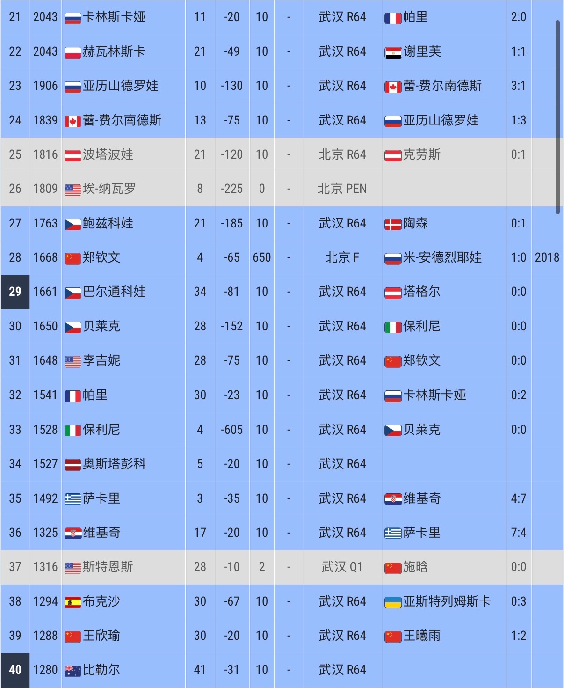
Task: Click tournament cell 北京 F
Action: (x=342, y=257)
